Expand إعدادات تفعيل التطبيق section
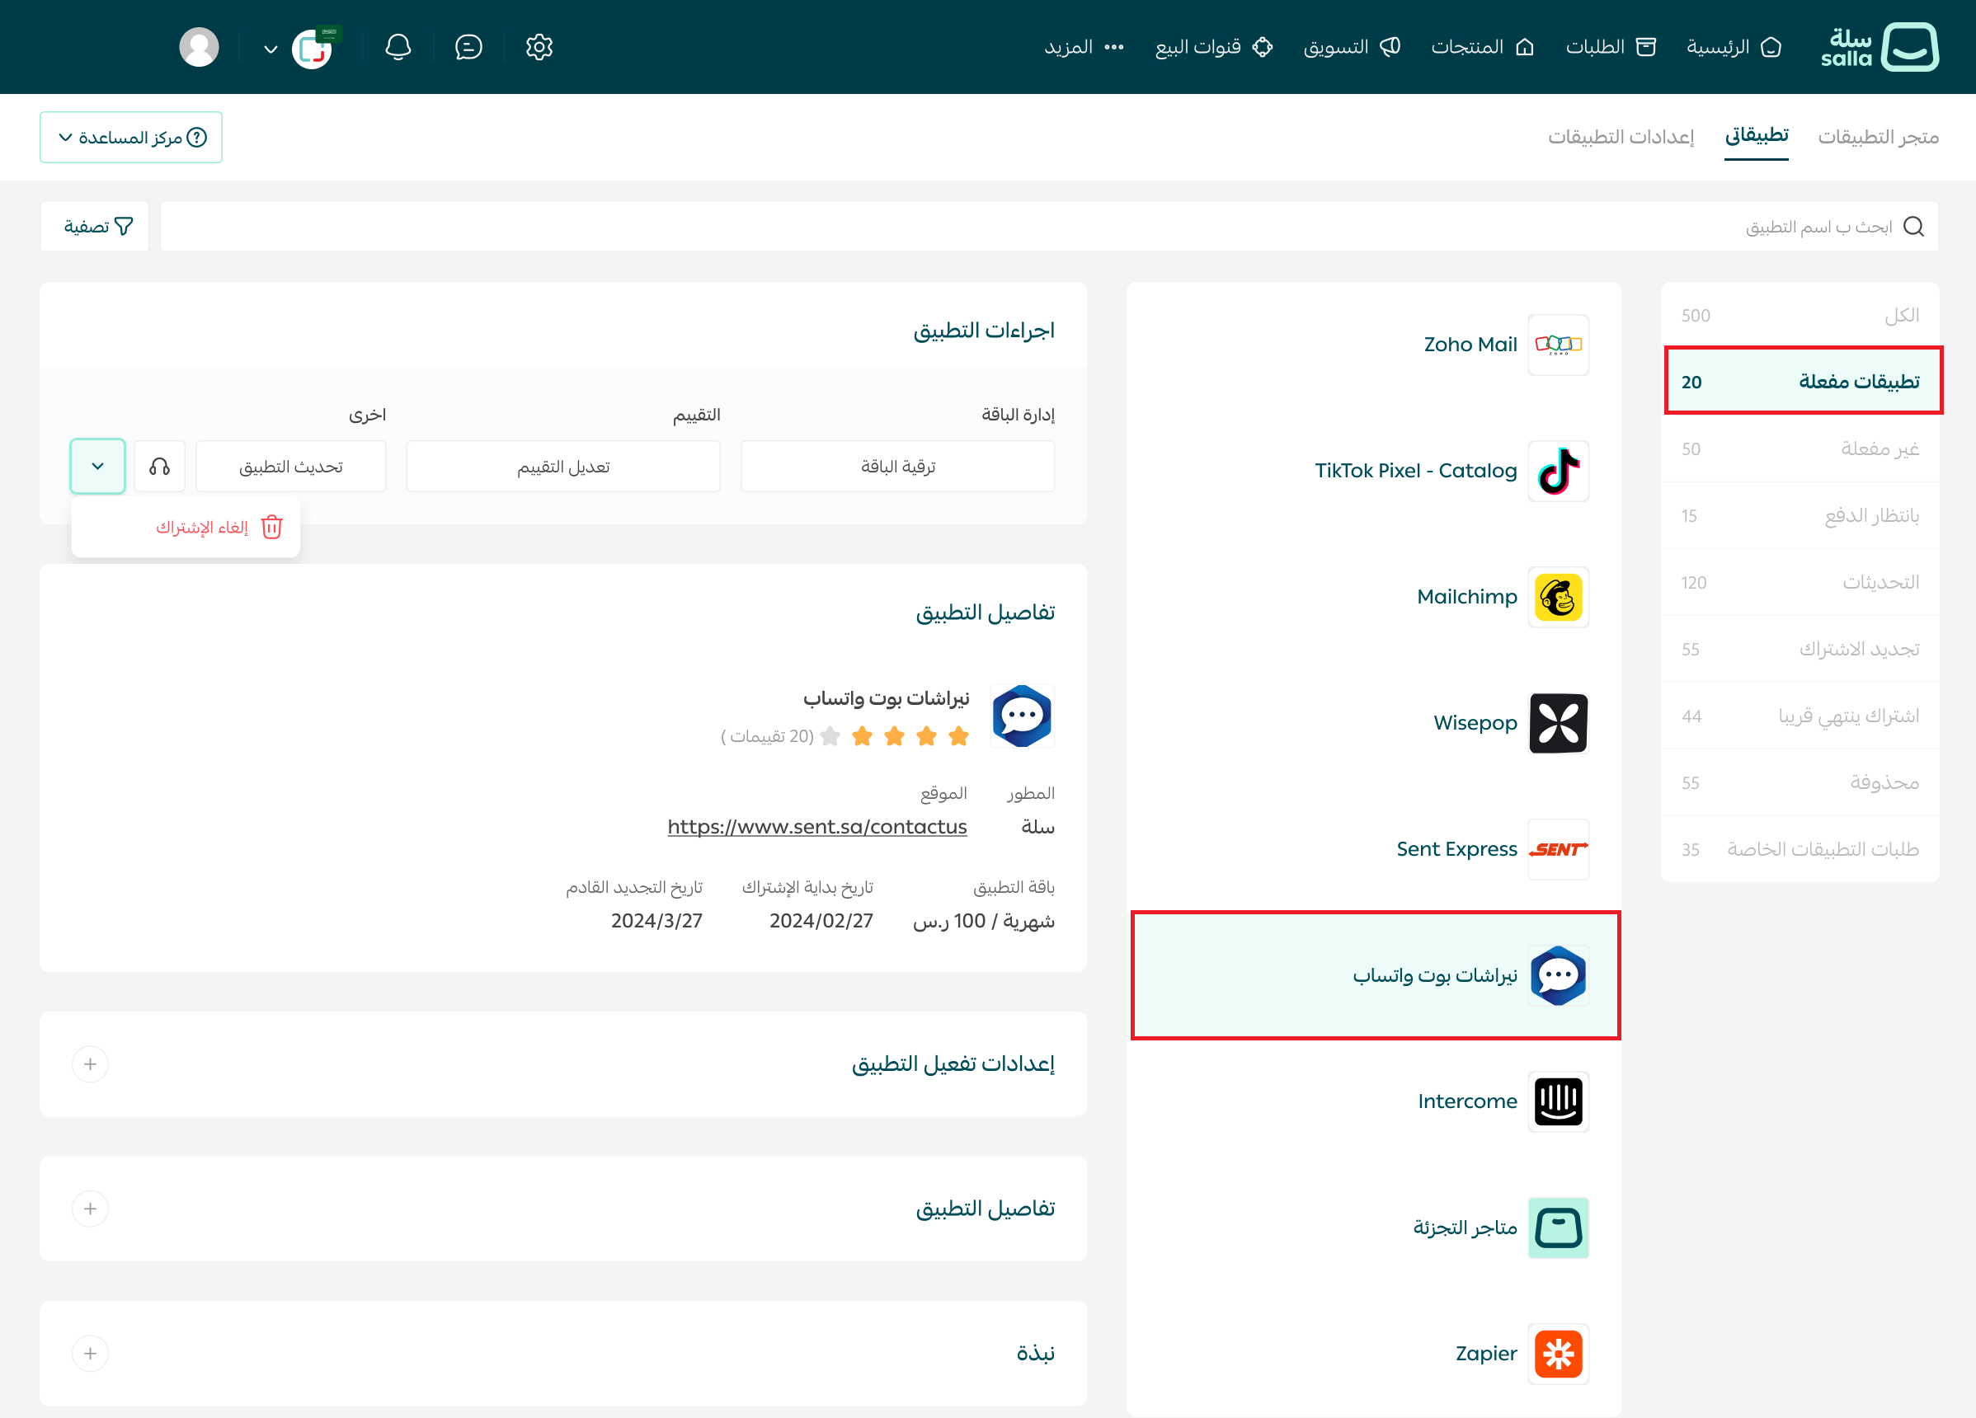This screenshot has height=1418, width=1976. [90, 1064]
